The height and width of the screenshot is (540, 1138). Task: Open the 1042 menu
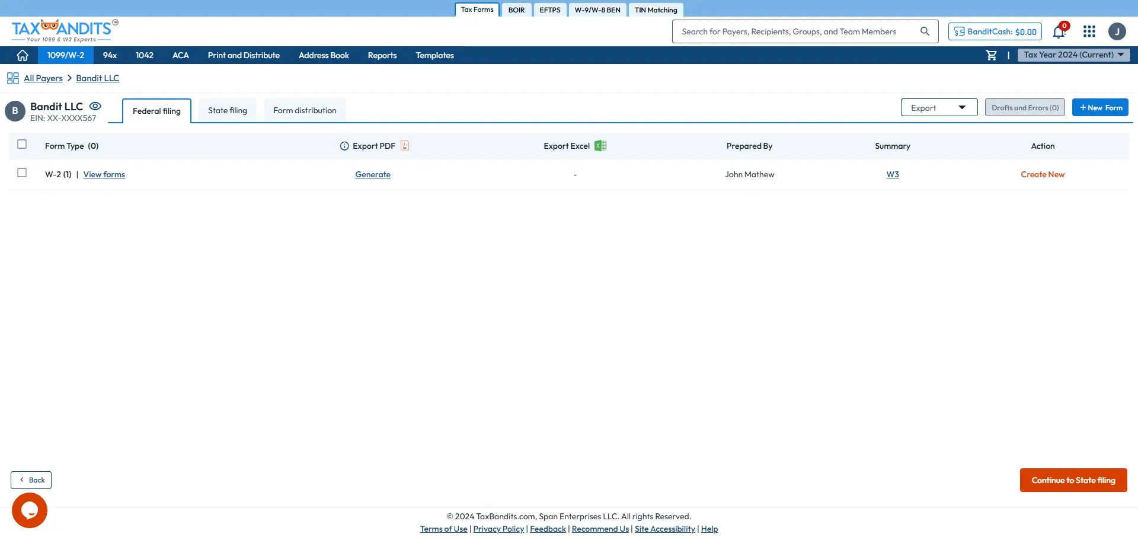(145, 55)
